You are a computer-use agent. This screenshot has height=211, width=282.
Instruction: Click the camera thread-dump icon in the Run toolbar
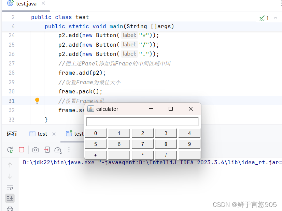(x=36, y=150)
